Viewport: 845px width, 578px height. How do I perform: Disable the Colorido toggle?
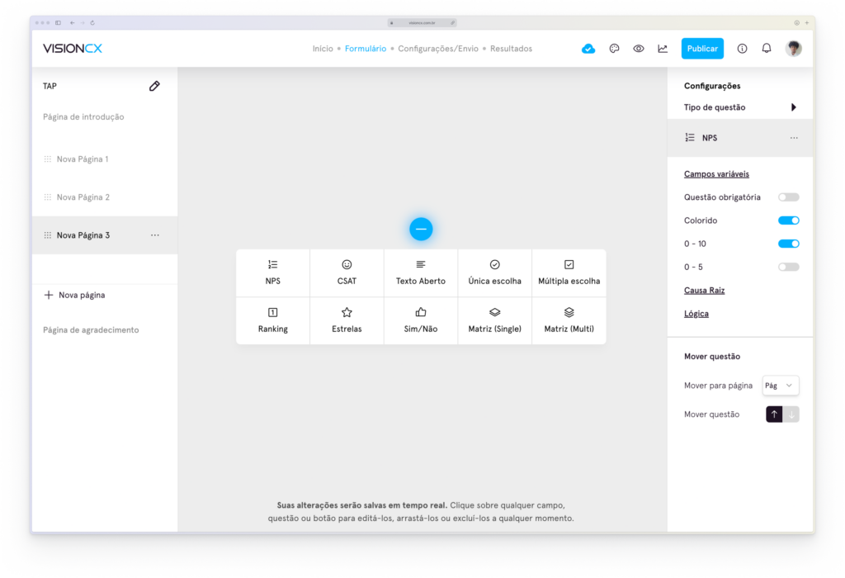(x=788, y=220)
